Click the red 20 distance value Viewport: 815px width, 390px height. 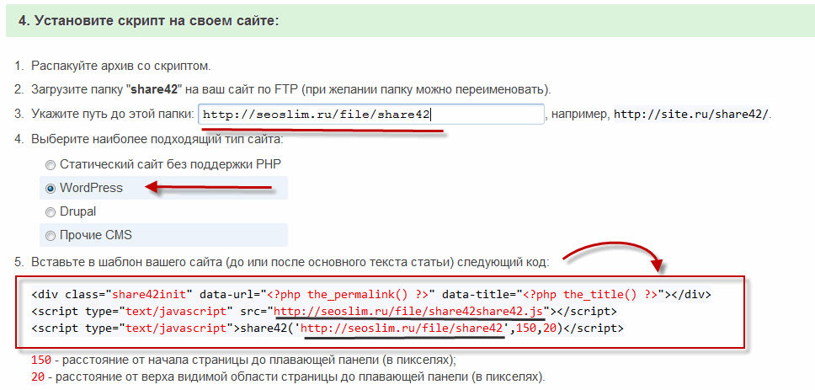pos(37,376)
